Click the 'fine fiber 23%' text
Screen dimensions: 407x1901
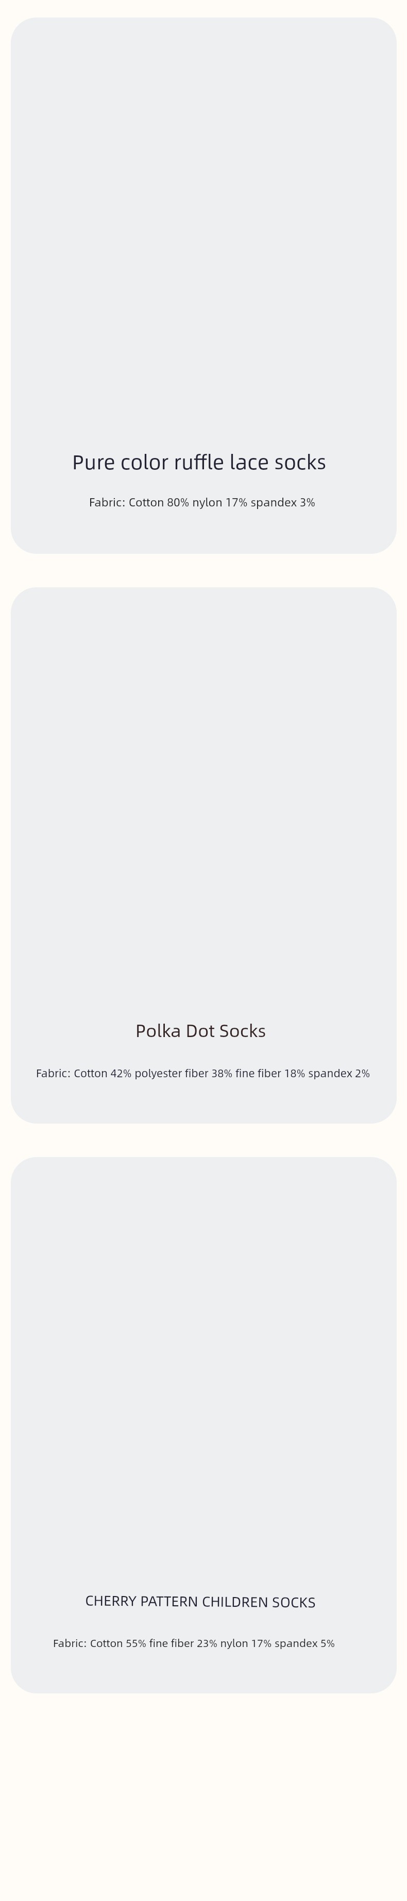[x=183, y=1643]
